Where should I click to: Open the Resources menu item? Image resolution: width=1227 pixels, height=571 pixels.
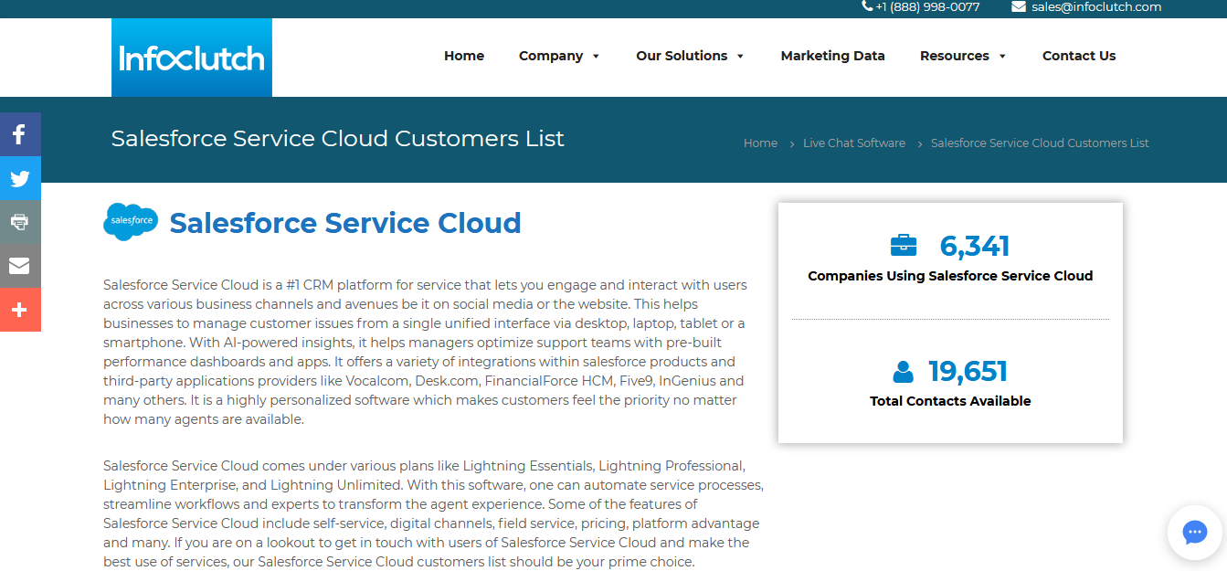point(955,56)
